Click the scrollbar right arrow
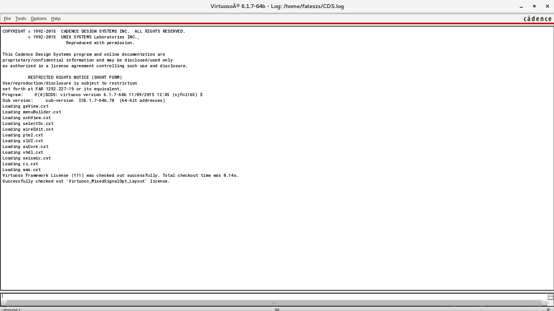The image size is (554, 311). pos(544,303)
